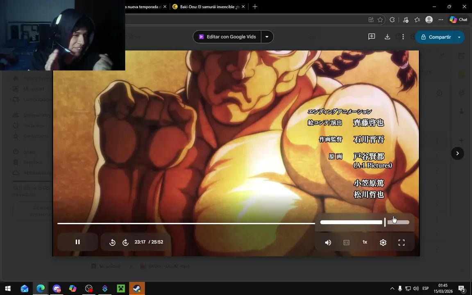
Task: Adjust the video volume slider
Action: tap(365, 222)
